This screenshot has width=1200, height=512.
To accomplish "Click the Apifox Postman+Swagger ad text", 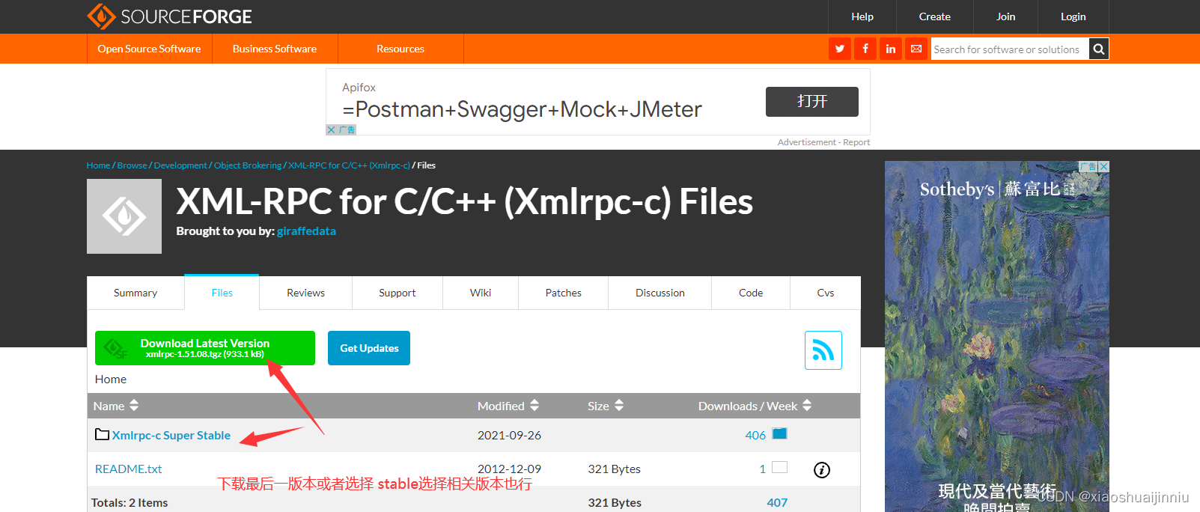I will click(522, 109).
